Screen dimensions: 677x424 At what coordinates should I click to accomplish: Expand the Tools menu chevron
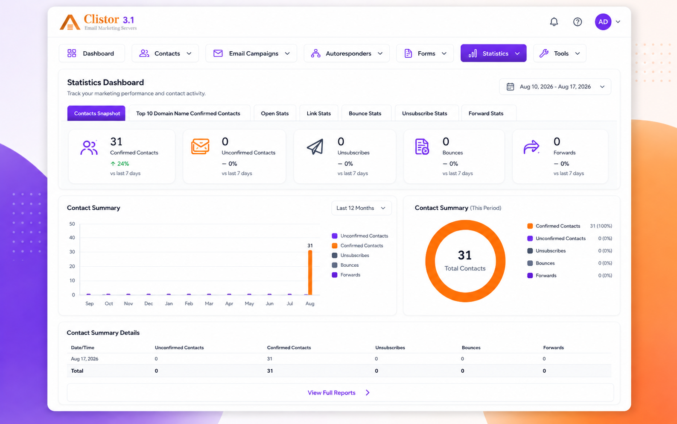coord(578,53)
